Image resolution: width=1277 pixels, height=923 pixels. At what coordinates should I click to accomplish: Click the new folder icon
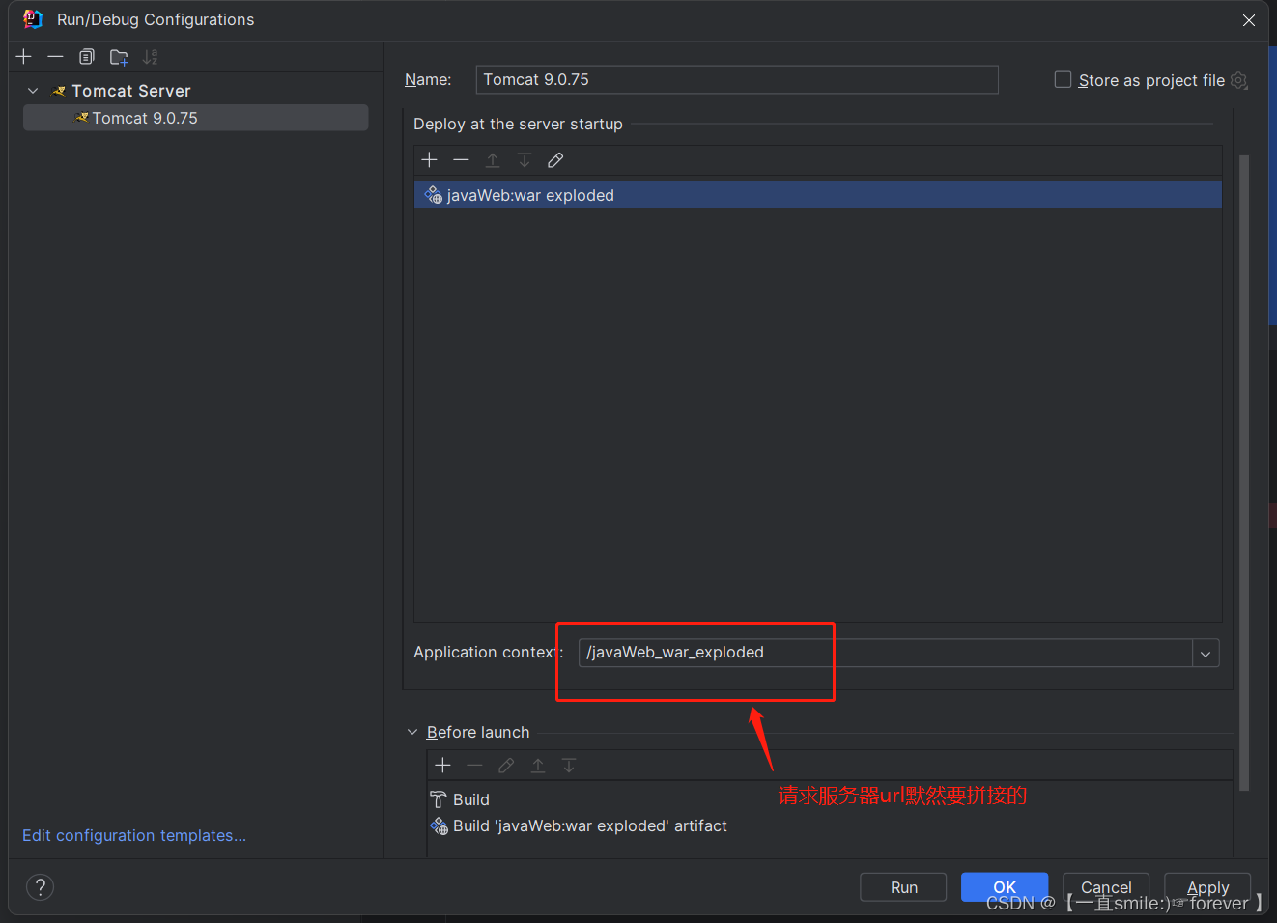tap(119, 57)
